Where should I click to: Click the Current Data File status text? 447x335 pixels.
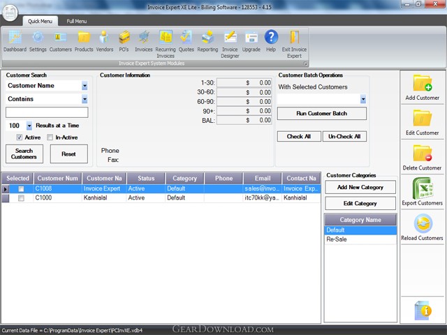(72, 330)
